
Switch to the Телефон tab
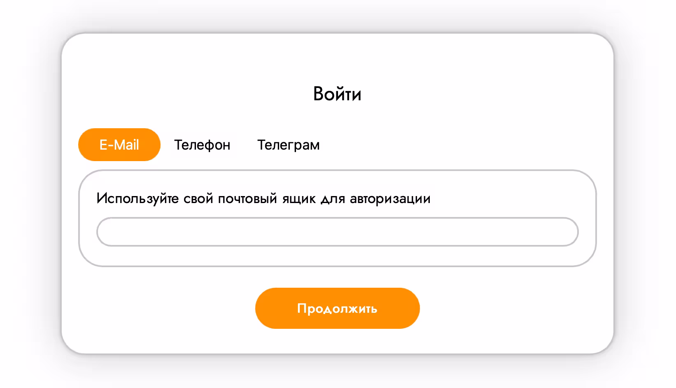(202, 145)
